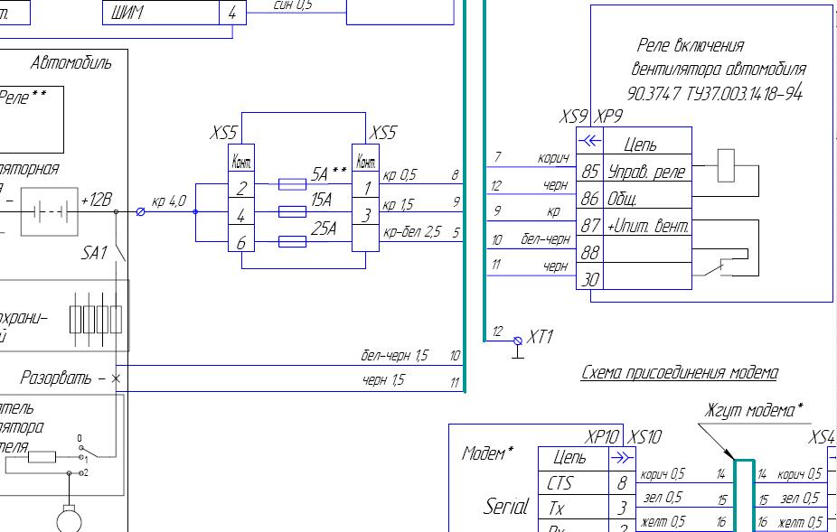Select the "кр-бел 2,5" wire label
This screenshot has width=837, height=532.
pyautogui.click(x=412, y=232)
